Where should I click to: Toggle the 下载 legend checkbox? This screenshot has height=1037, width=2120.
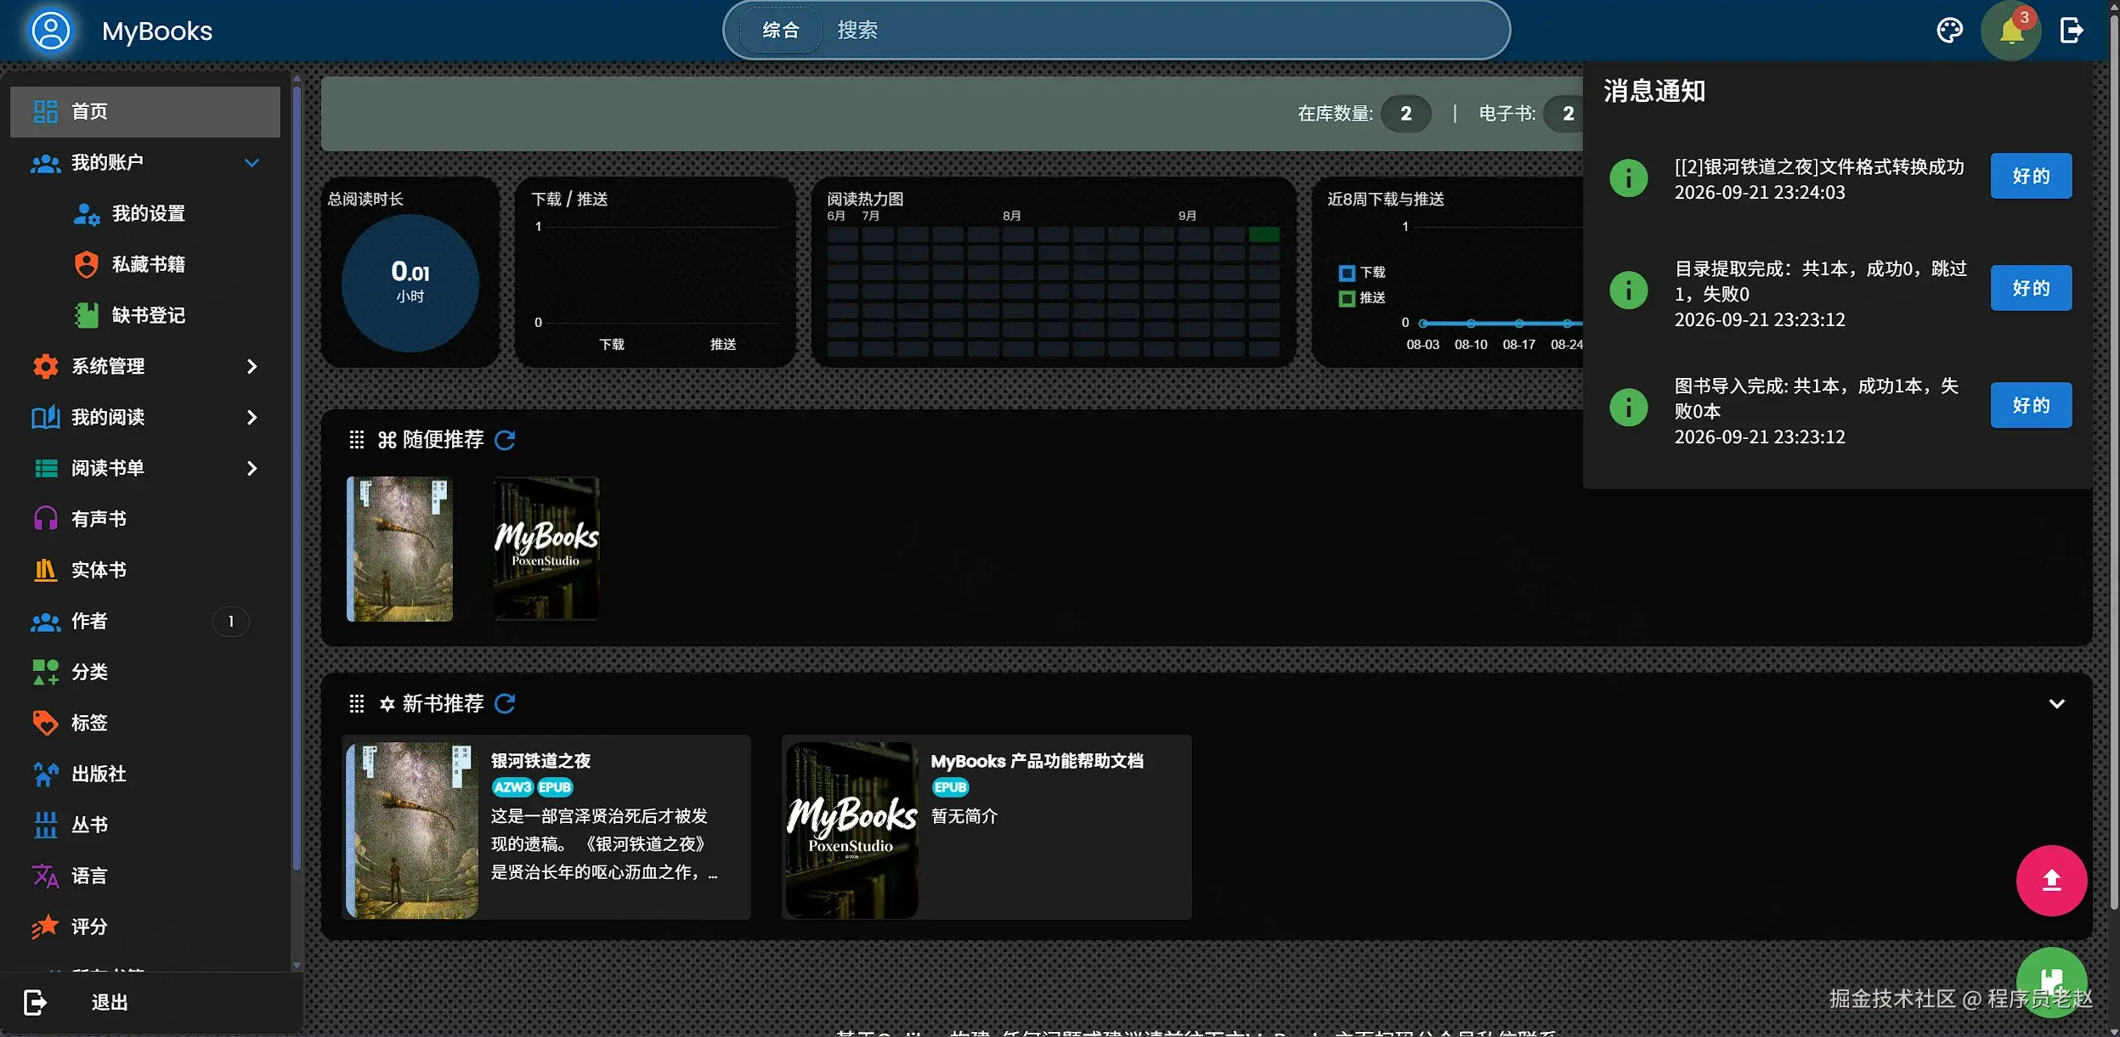pyautogui.click(x=1347, y=273)
